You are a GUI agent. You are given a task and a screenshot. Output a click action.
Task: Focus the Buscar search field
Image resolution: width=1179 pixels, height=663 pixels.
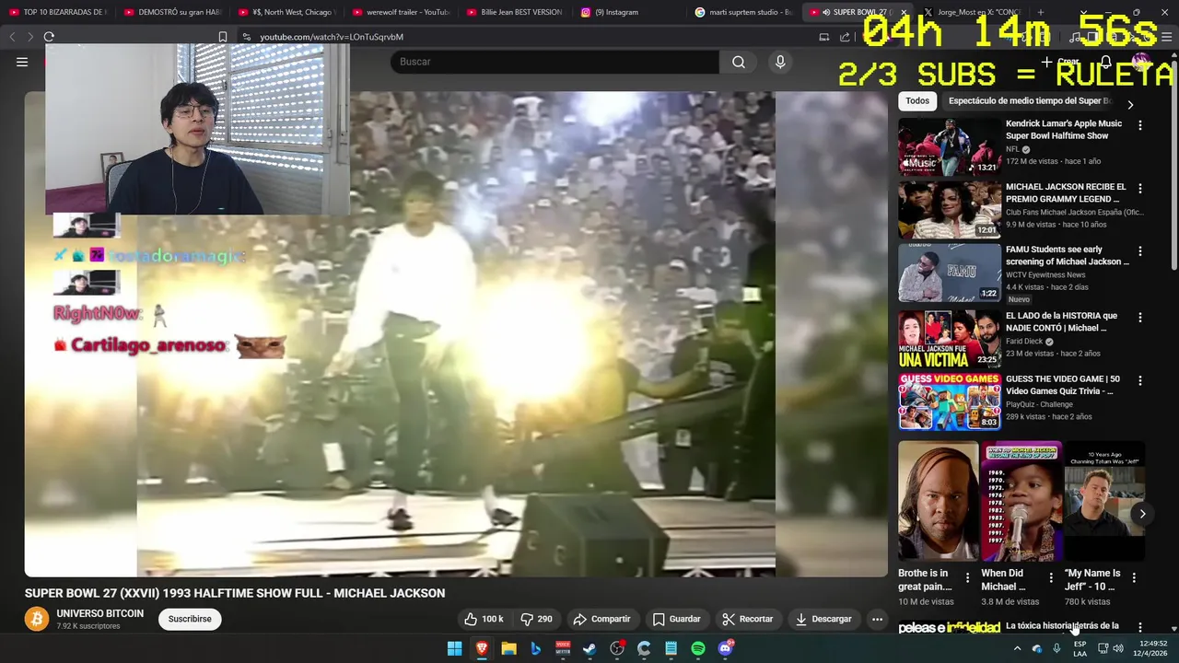tap(554, 62)
